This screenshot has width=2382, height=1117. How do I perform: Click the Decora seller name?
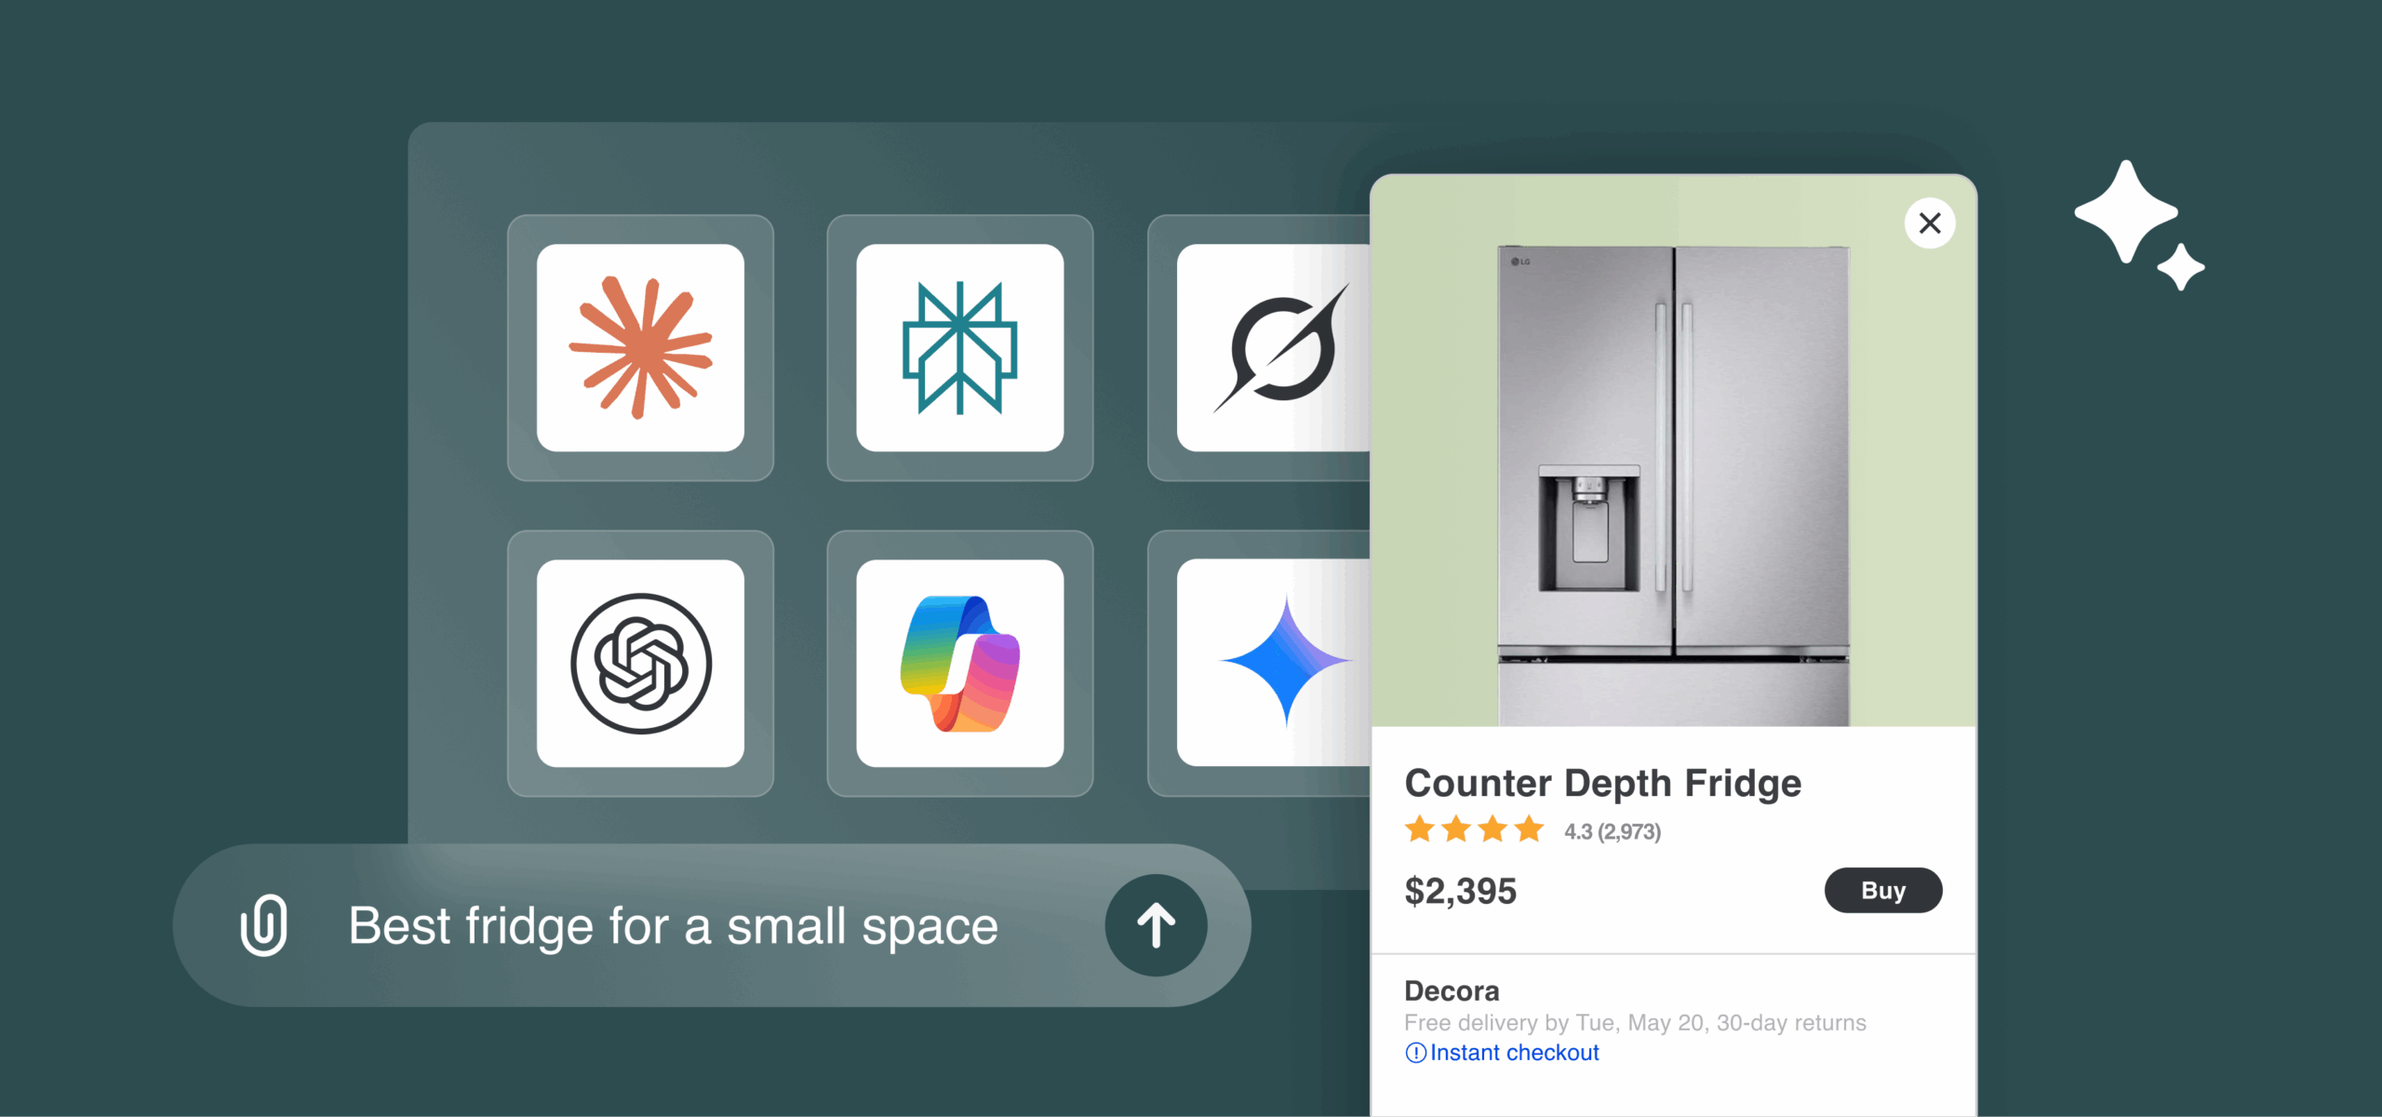click(x=1452, y=991)
